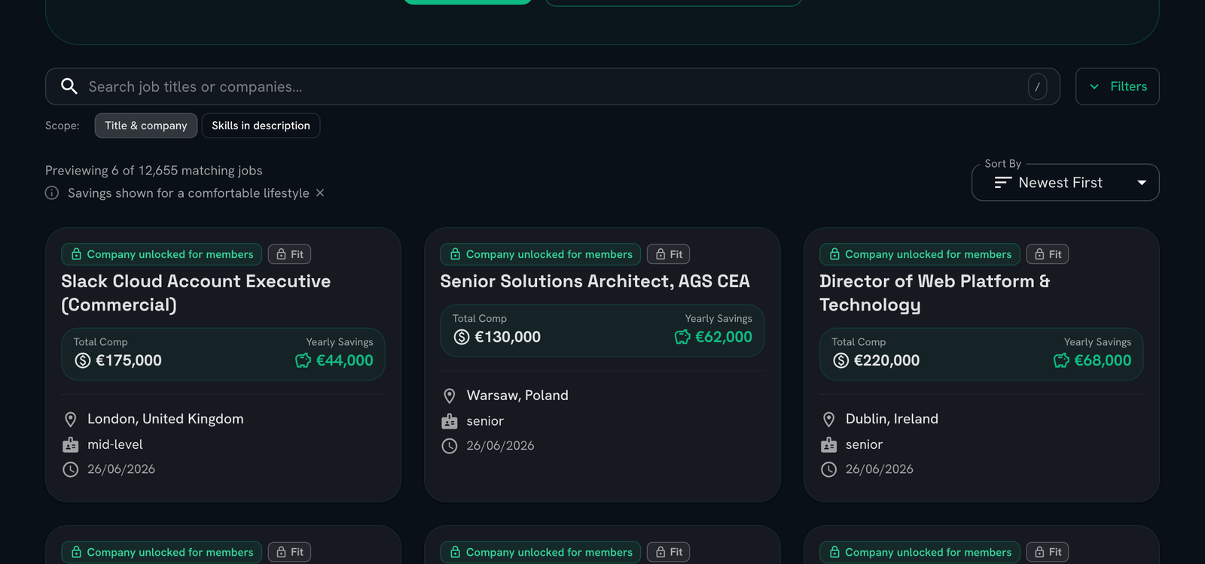Image resolution: width=1205 pixels, height=564 pixels.
Task: Click clock icon on Slack Cloud card
Action: 71,469
